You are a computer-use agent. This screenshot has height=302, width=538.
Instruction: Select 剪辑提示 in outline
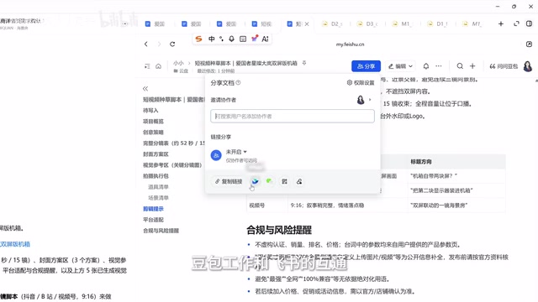pos(153,209)
